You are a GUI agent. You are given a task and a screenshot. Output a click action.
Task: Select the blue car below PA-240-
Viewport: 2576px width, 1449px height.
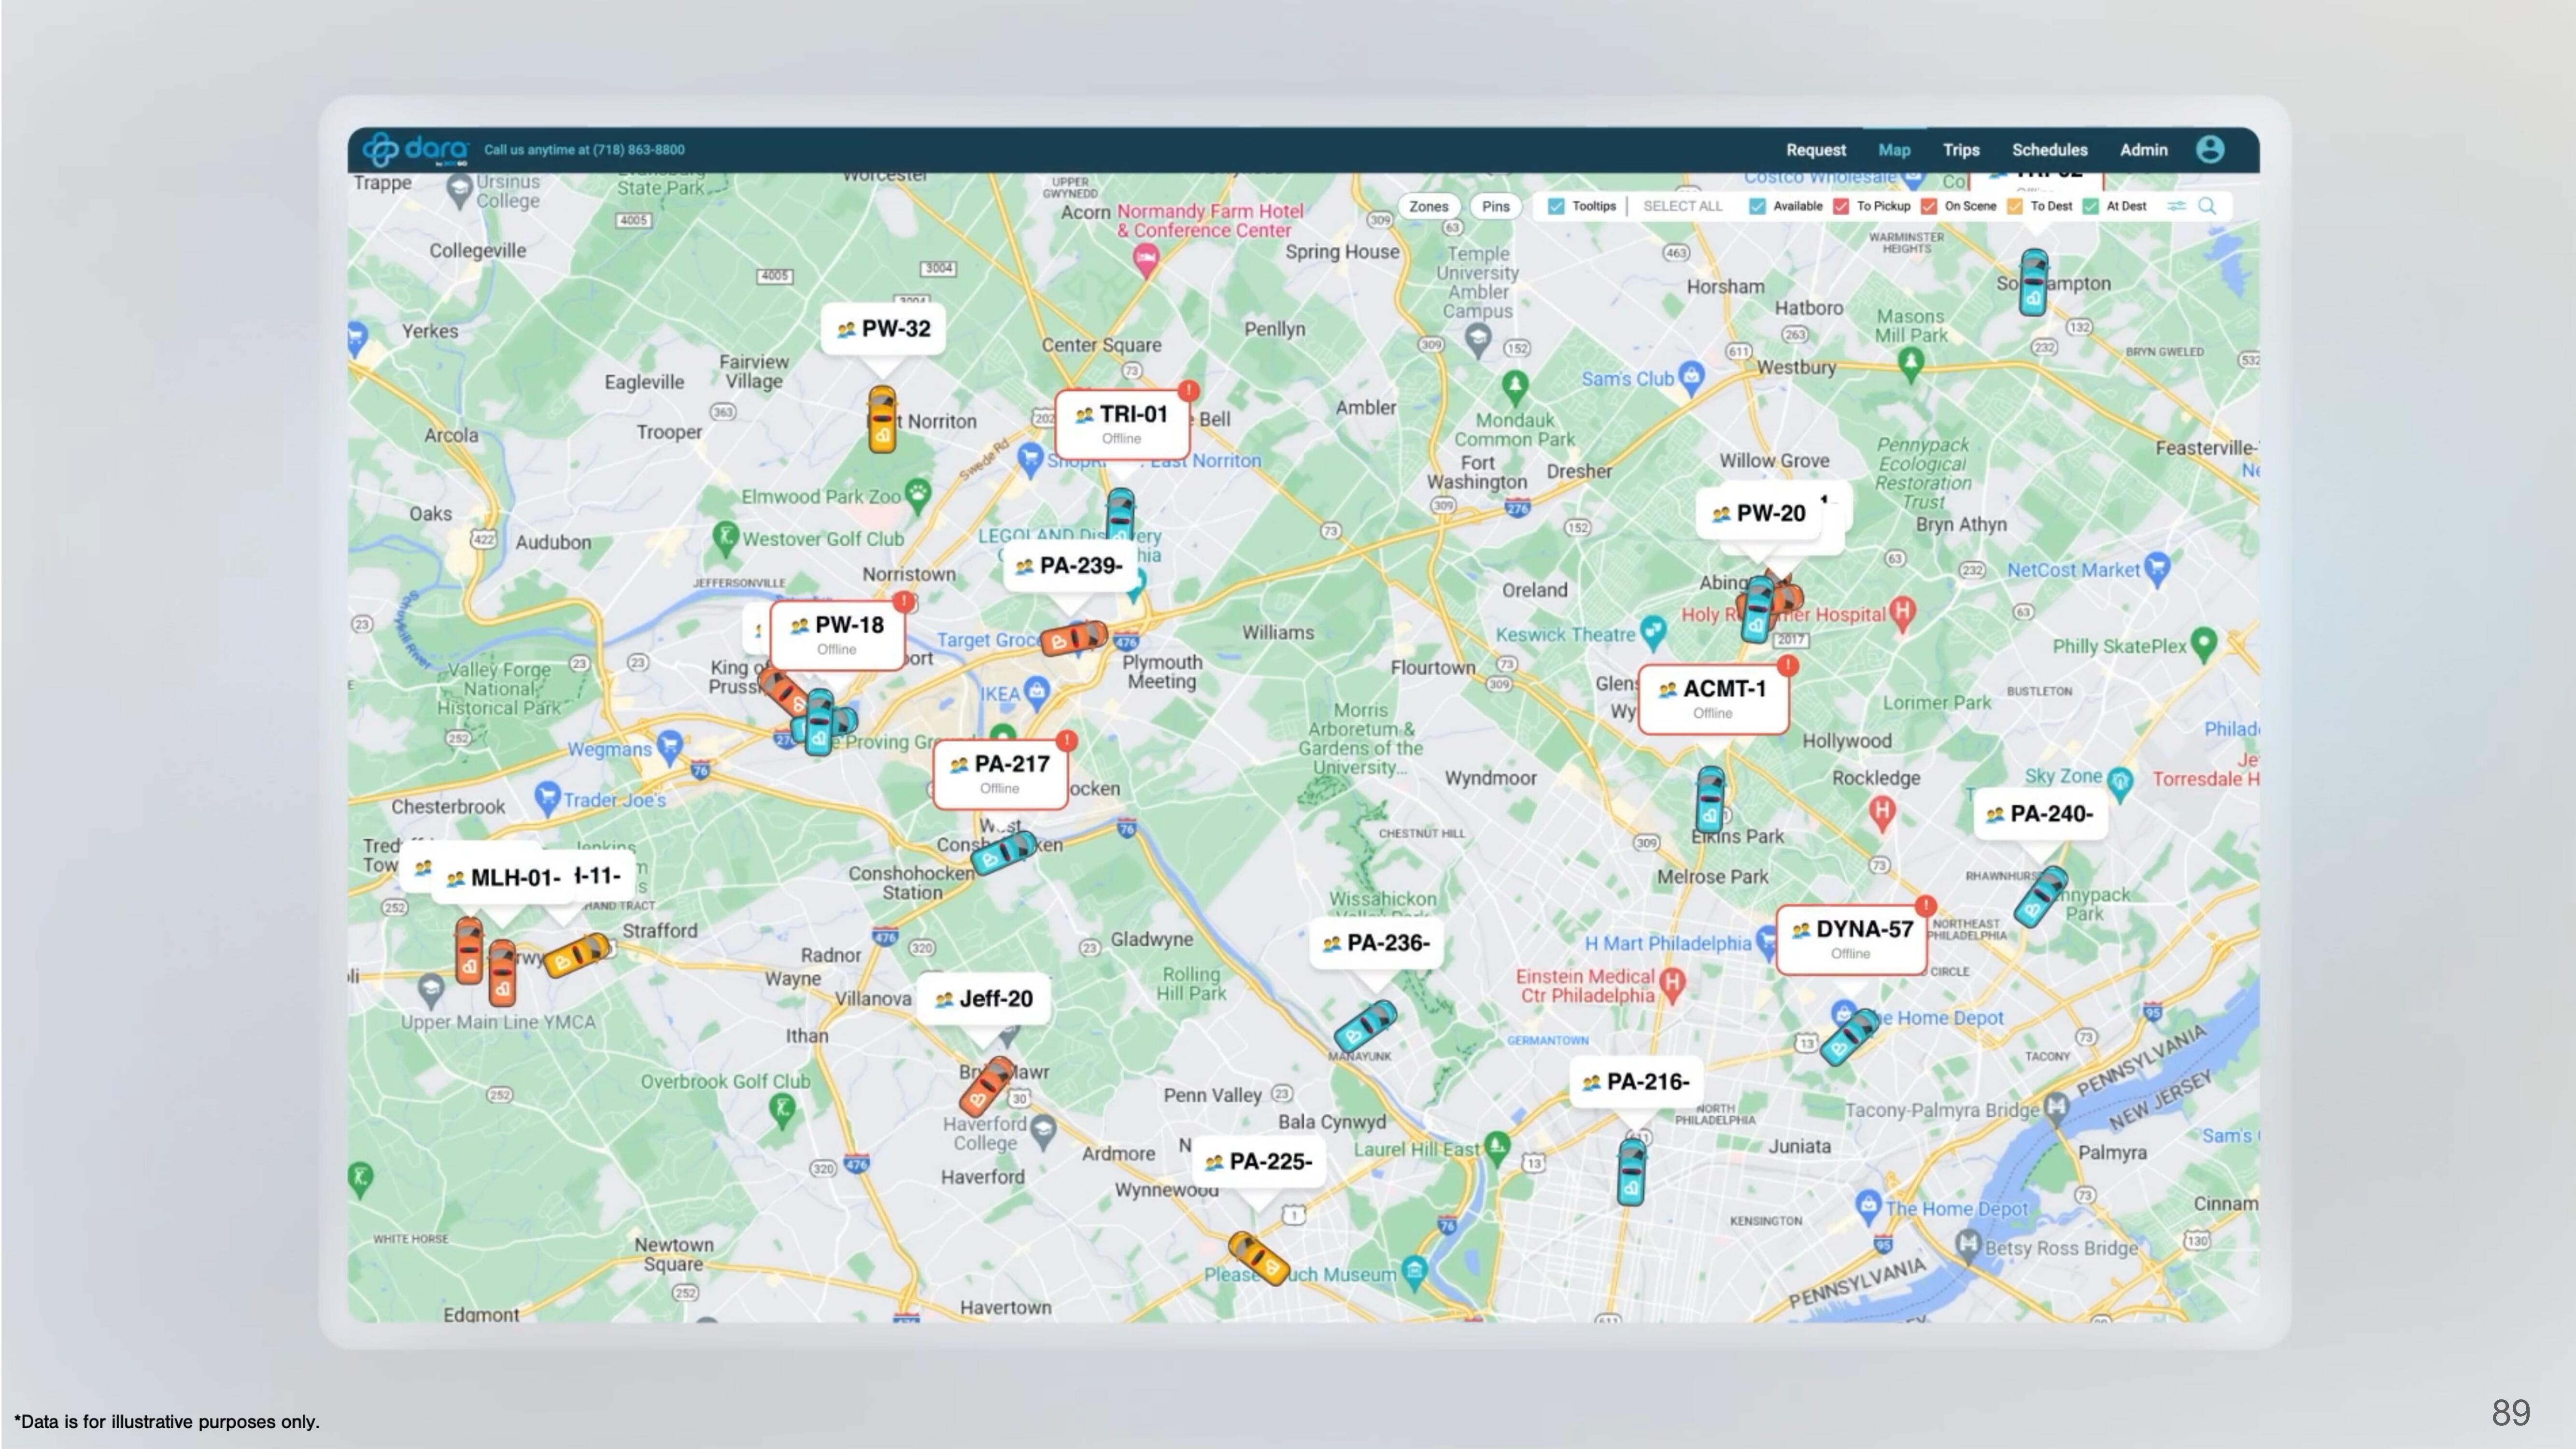pyautogui.click(x=2040, y=897)
